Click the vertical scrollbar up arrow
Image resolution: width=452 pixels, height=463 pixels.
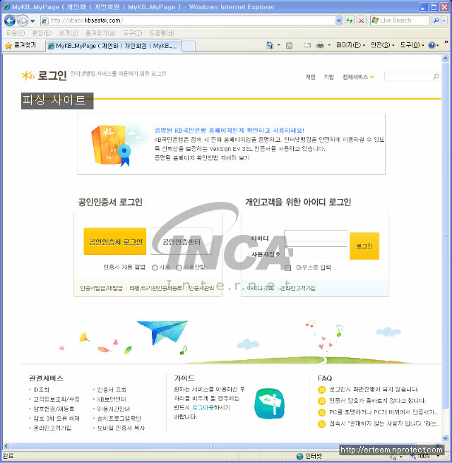point(446,59)
